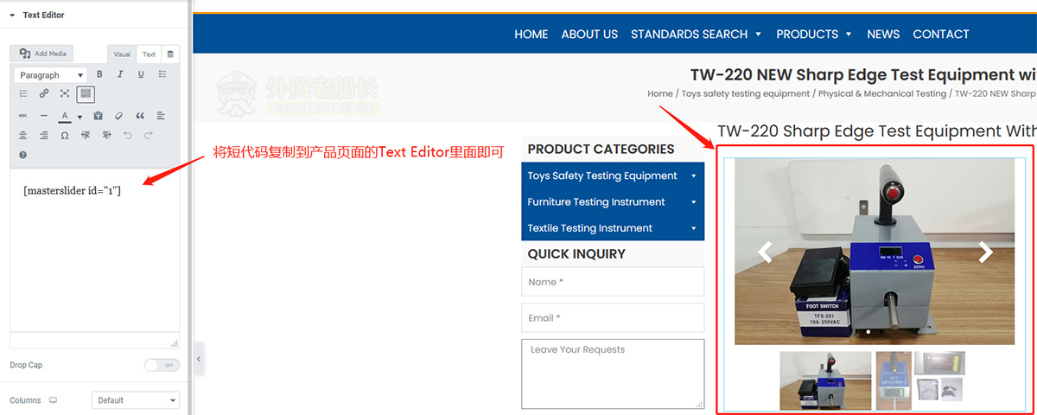Click the main product slider image
Screen dimensions: 1037x415
(875, 251)
